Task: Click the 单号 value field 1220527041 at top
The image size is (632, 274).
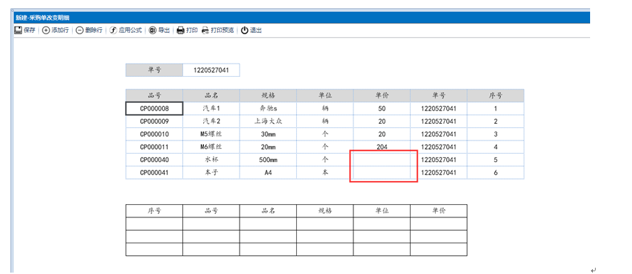Action: [211, 70]
